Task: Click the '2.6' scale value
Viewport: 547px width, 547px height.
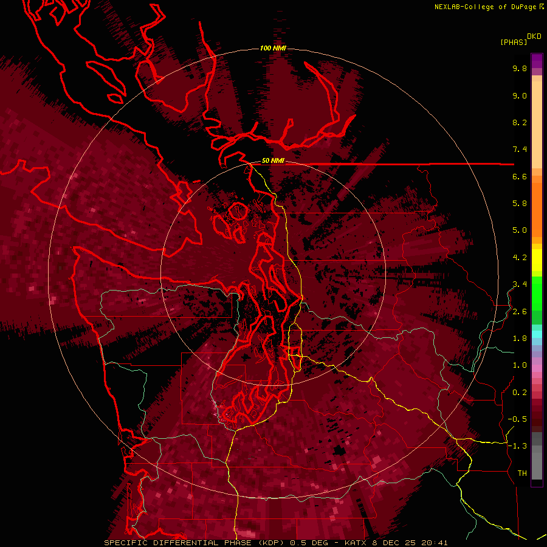Action: [520, 312]
